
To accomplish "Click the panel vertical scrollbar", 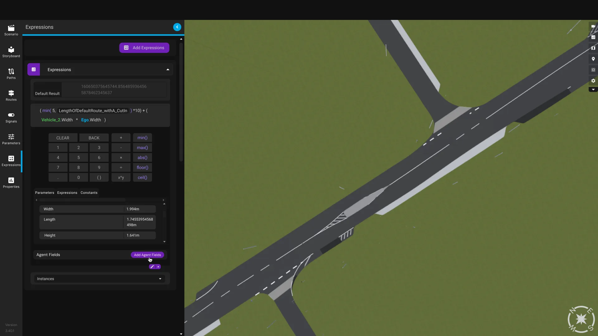I will click(x=181, y=102).
